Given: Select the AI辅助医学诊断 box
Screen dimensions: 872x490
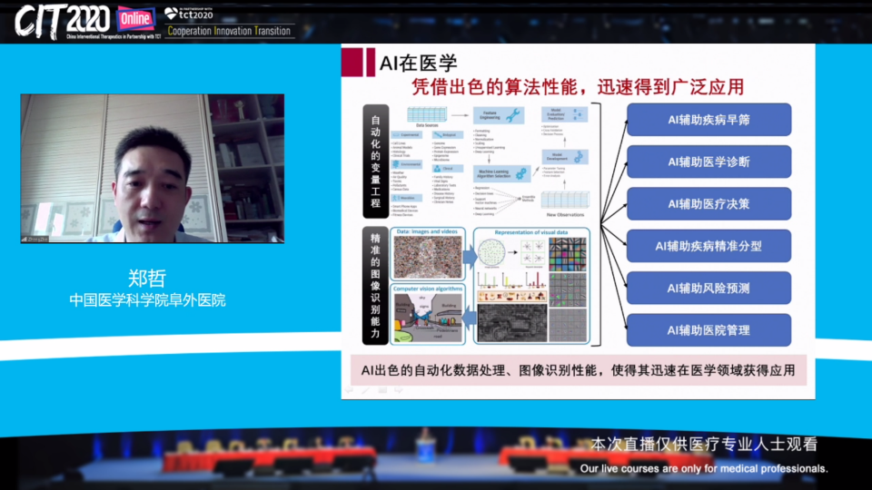Looking at the screenshot, I should (708, 162).
